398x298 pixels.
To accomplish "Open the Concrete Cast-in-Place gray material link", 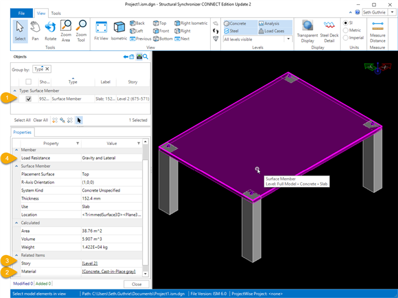I will coord(109,271).
